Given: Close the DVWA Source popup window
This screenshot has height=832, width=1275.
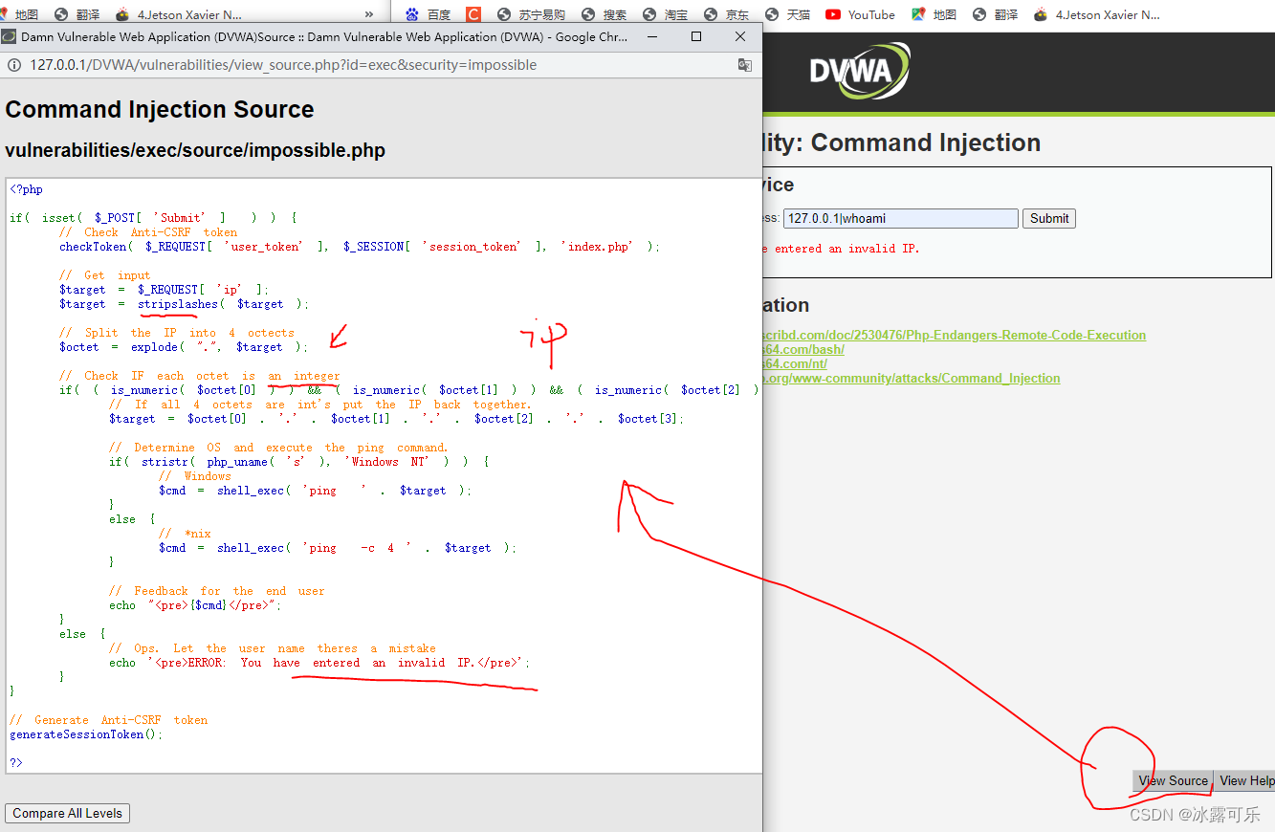Looking at the screenshot, I should [x=740, y=36].
